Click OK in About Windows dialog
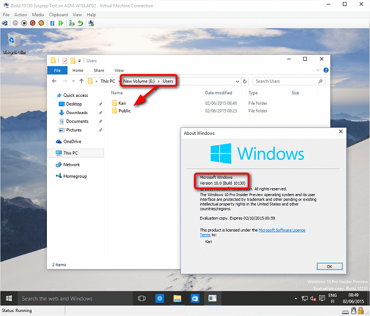This screenshot has width=370, height=316. (x=330, y=267)
